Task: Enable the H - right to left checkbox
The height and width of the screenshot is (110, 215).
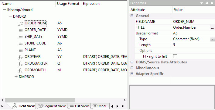Action: click(x=175, y=56)
